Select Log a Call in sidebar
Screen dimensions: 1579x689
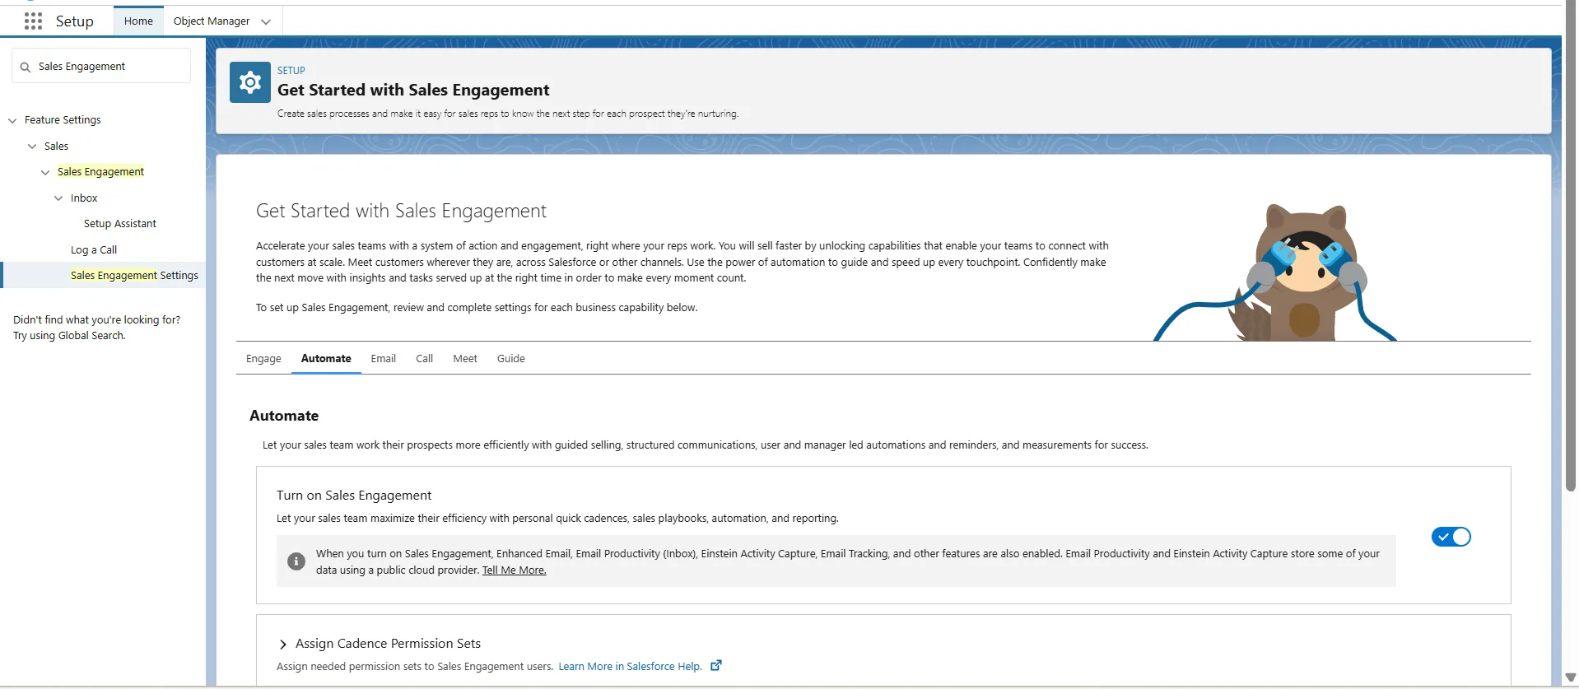click(x=94, y=250)
